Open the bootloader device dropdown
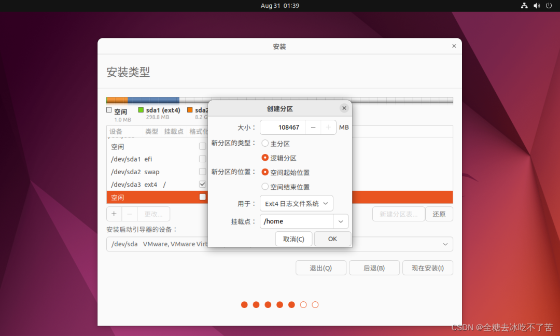560x336 pixels. [x=445, y=244]
